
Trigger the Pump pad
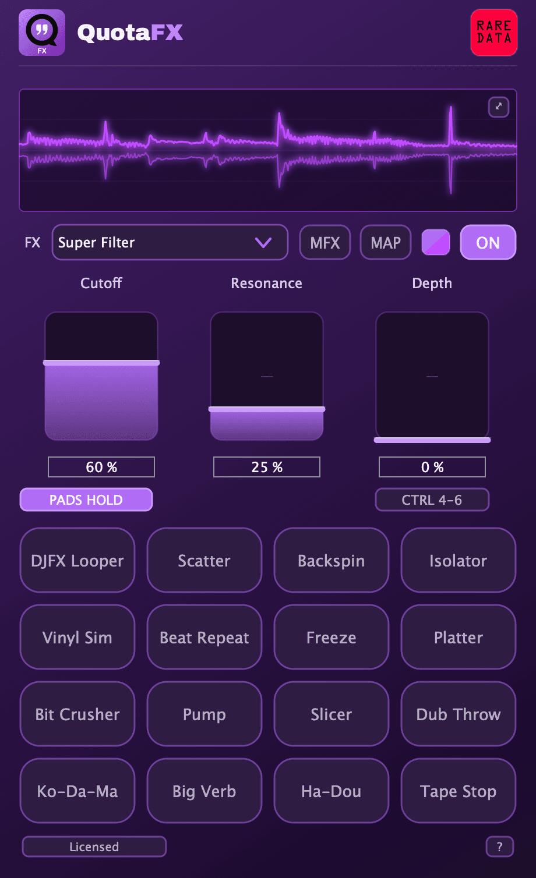point(204,714)
